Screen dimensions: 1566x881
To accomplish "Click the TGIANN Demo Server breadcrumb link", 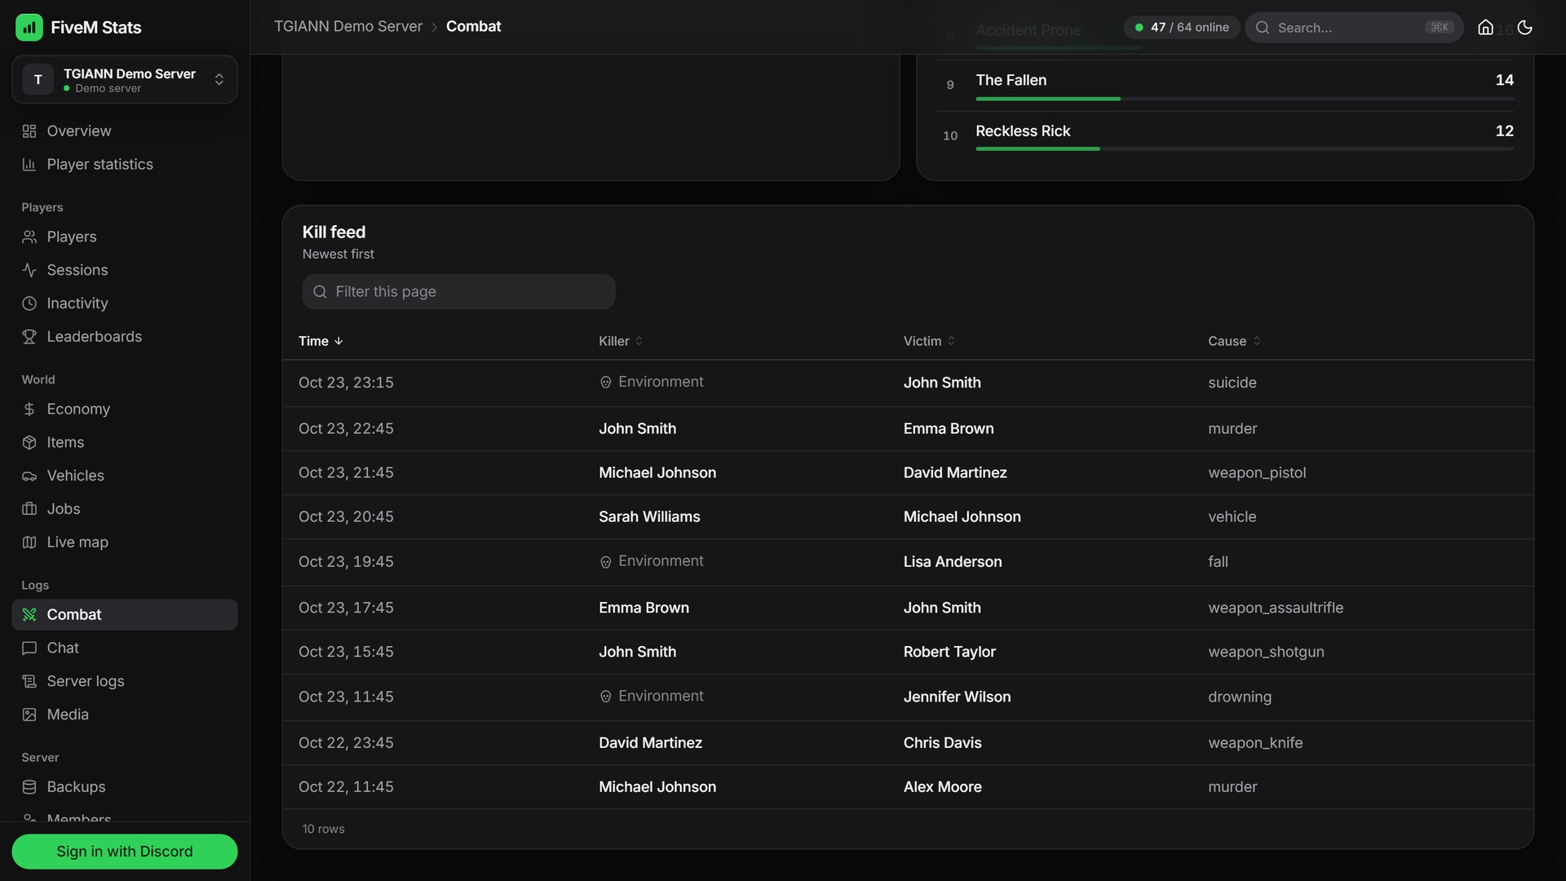I will 348,26.
